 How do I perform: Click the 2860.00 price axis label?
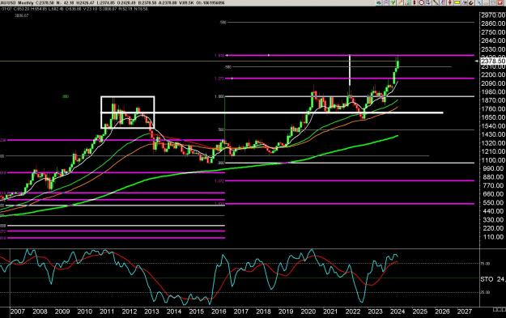[493, 23]
